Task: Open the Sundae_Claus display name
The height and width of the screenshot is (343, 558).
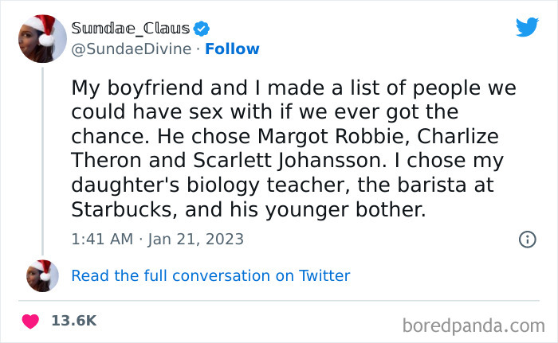Action: [131, 29]
